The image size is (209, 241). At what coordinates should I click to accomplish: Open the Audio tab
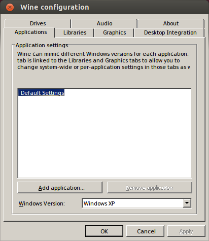(104, 23)
